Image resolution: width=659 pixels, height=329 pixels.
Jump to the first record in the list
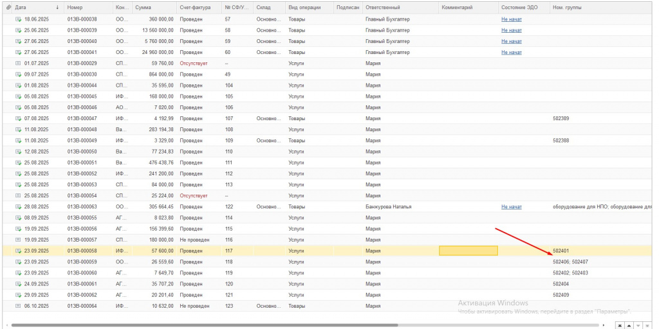(x=620, y=325)
